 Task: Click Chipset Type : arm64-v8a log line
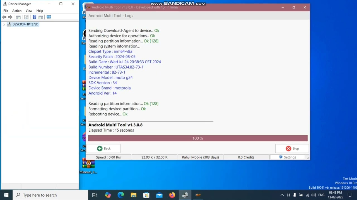click(110, 51)
